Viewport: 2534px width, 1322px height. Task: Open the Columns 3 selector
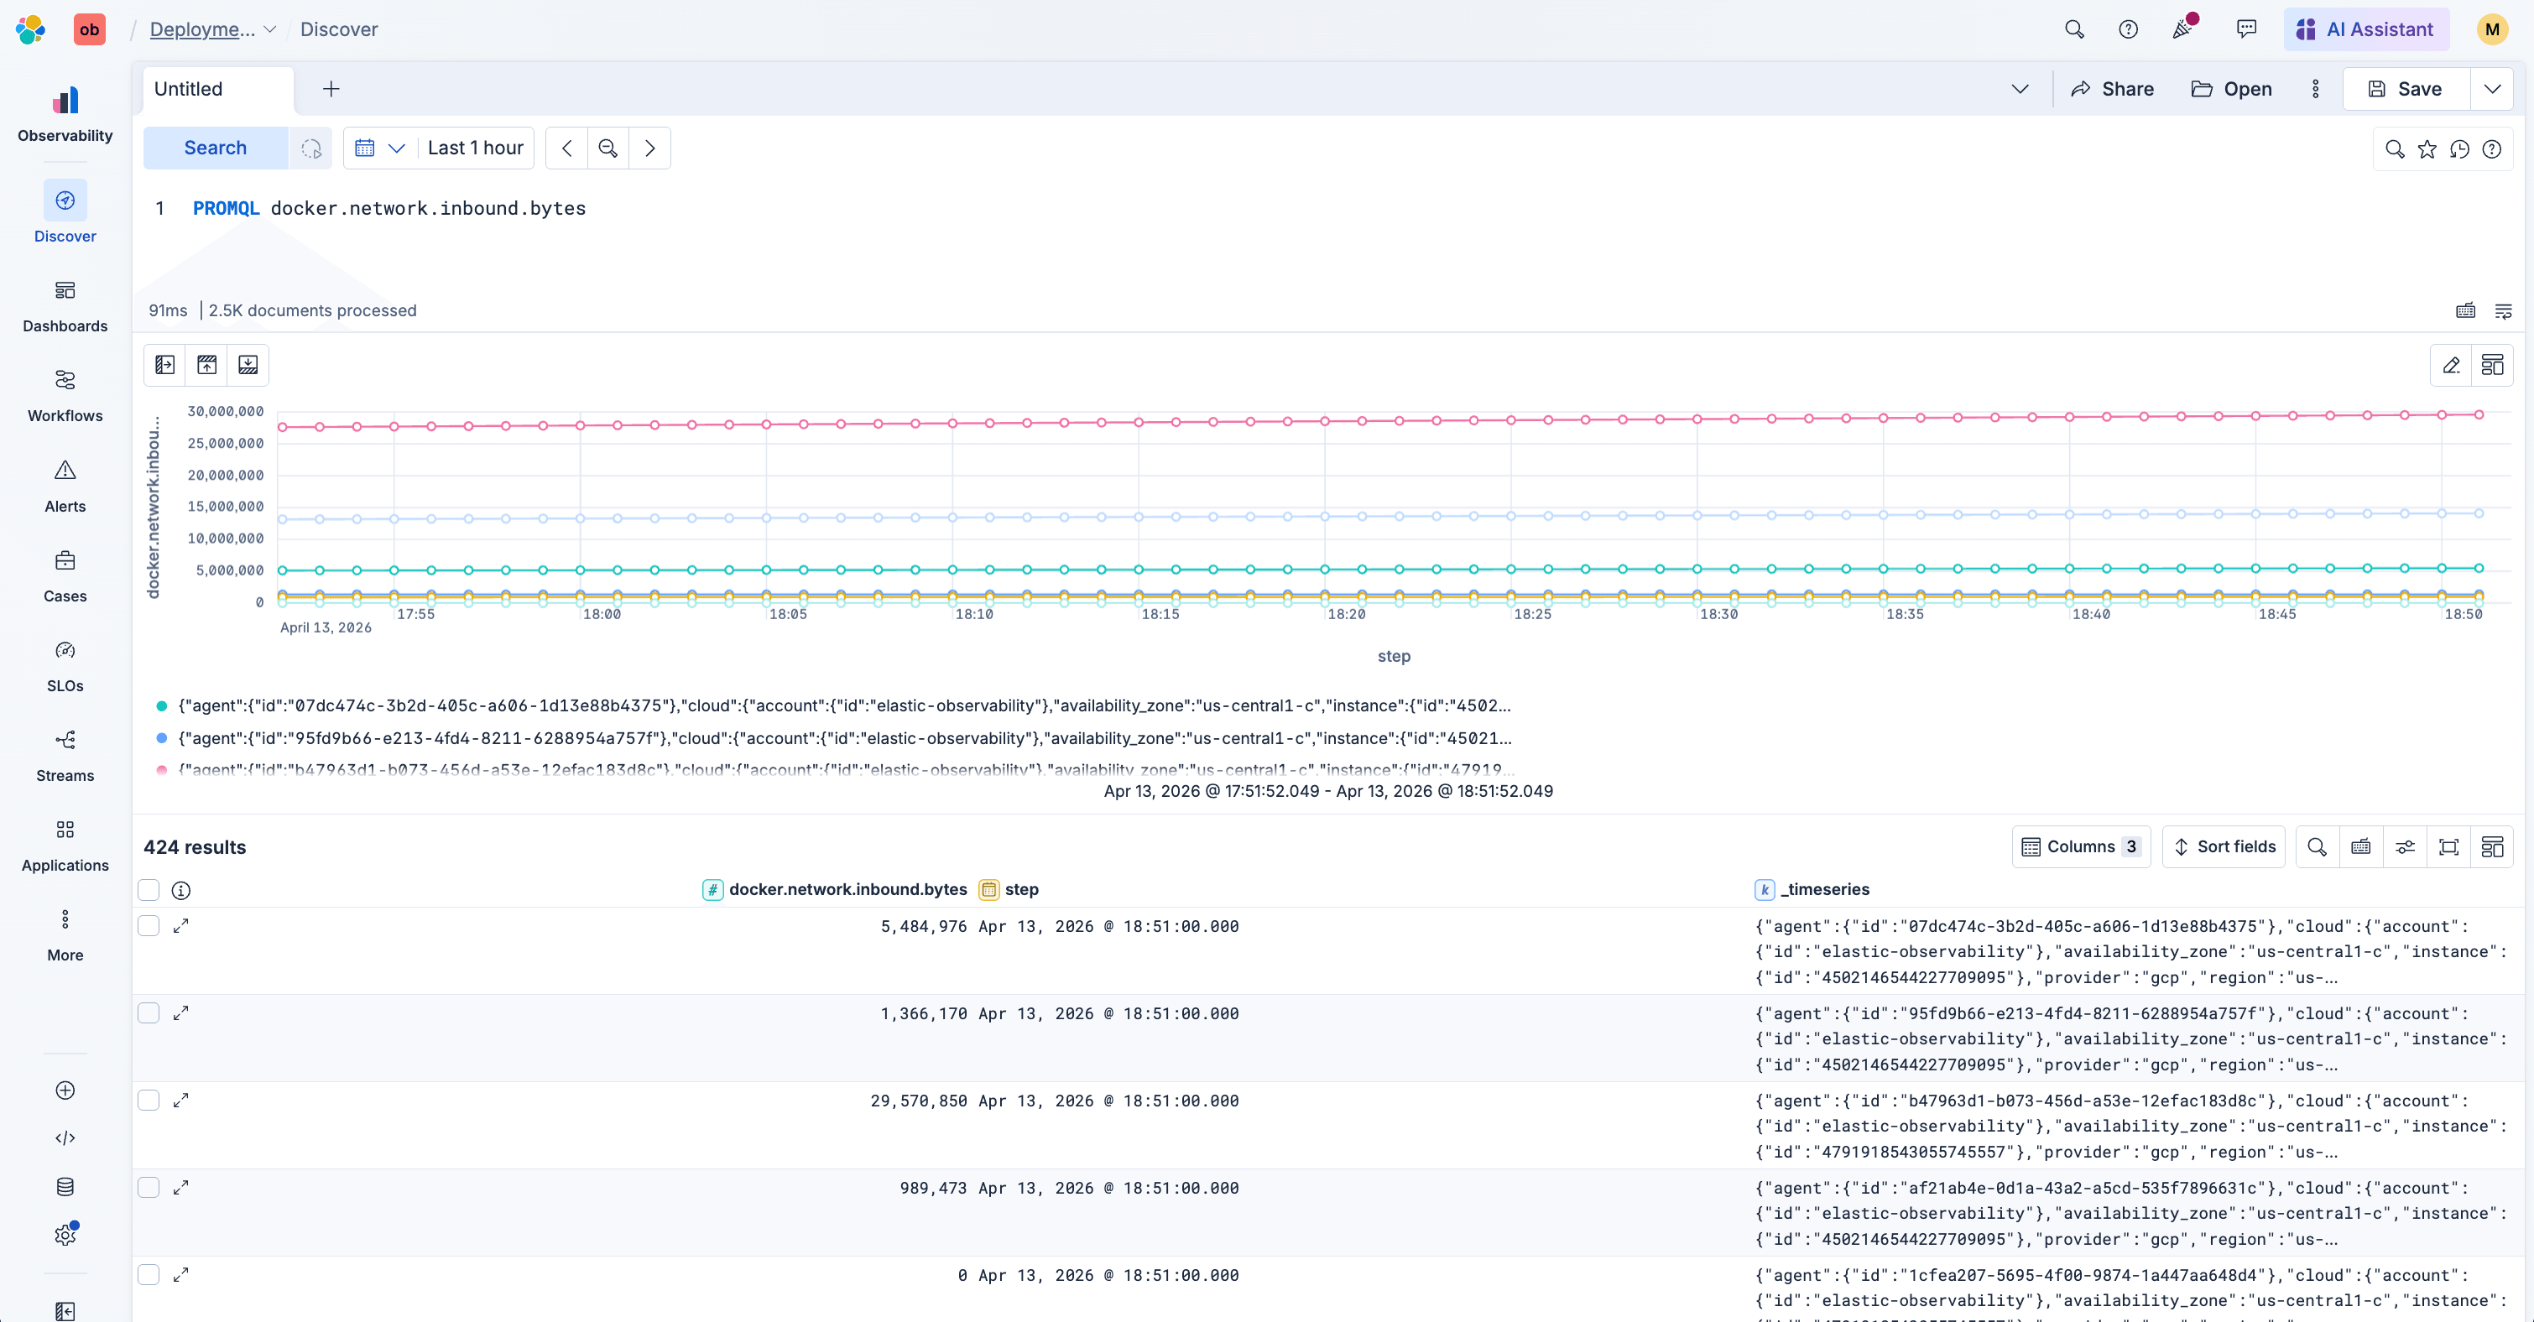tap(2081, 846)
